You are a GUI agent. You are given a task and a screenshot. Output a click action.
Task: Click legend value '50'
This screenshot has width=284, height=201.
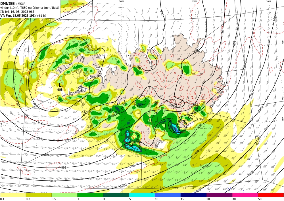[260, 199]
